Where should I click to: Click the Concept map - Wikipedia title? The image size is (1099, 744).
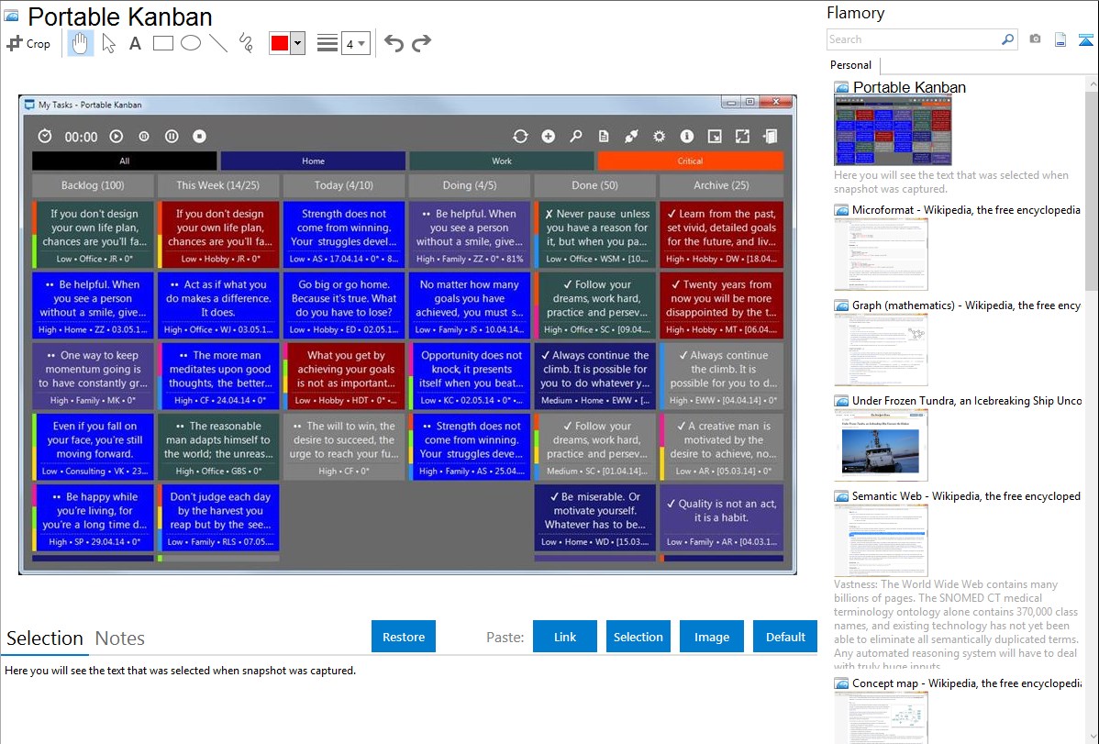(967, 683)
